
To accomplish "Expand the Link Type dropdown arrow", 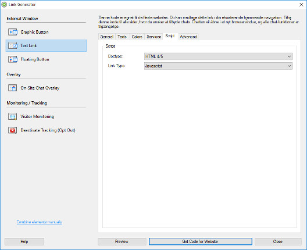I will point(289,66).
